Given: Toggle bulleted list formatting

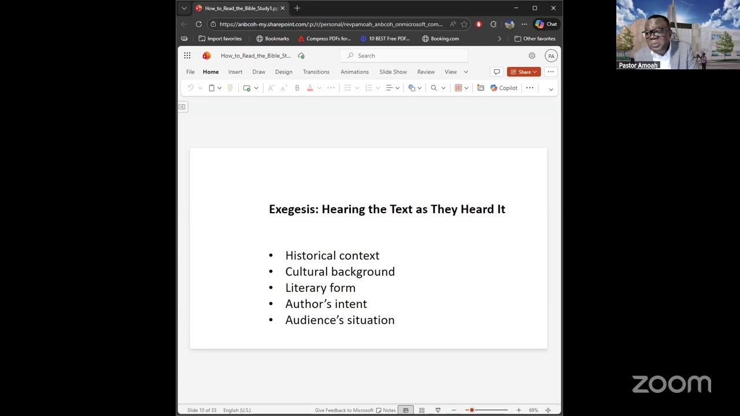Looking at the screenshot, I should coord(347,88).
